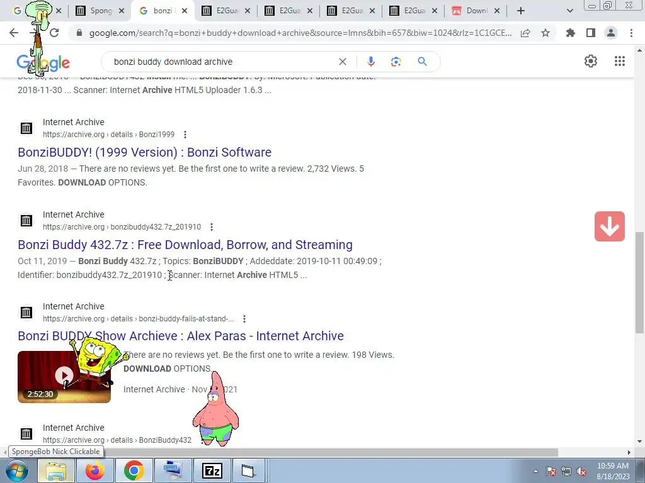The height and width of the screenshot is (483, 645).
Task: Open the tab search dropdown arrow
Action: tap(569, 11)
